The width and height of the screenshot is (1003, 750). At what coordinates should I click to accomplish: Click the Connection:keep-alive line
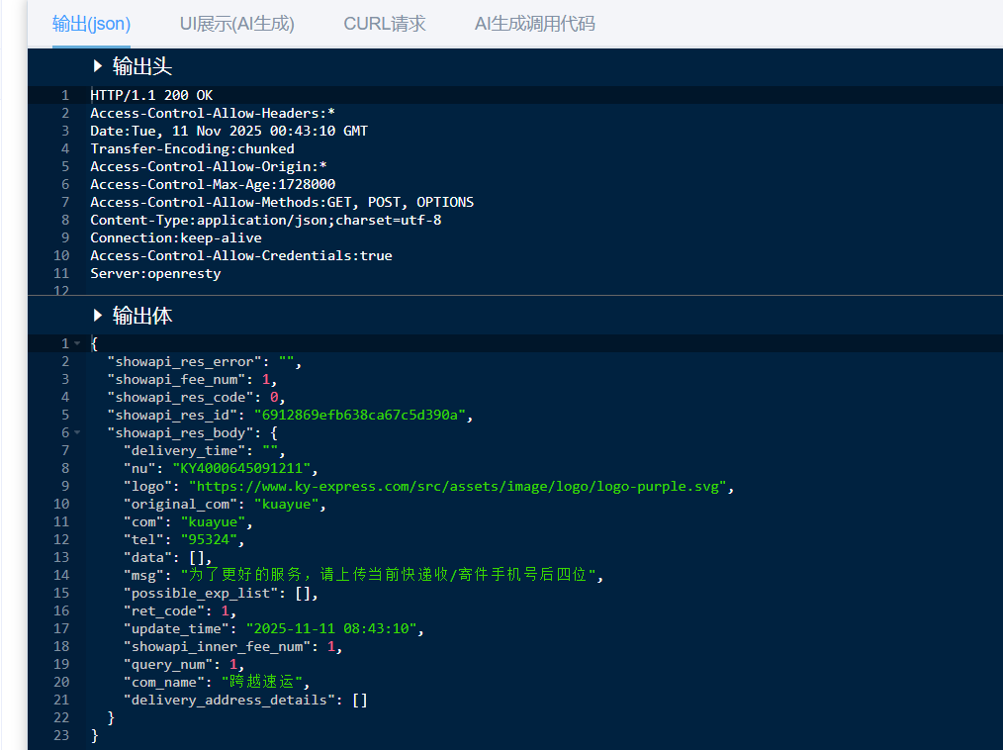pos(176,238)
